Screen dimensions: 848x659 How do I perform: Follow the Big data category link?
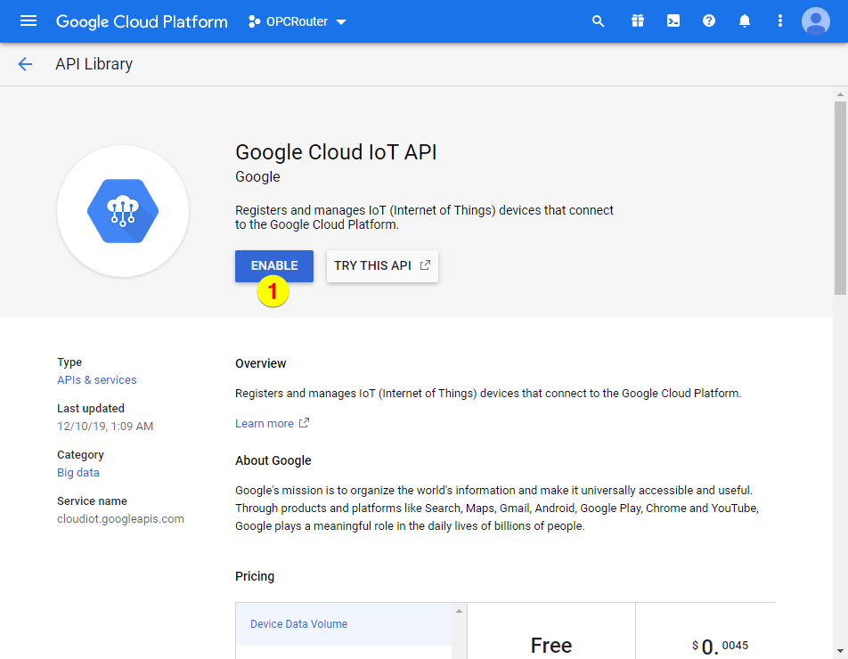(x=78, y=473)
